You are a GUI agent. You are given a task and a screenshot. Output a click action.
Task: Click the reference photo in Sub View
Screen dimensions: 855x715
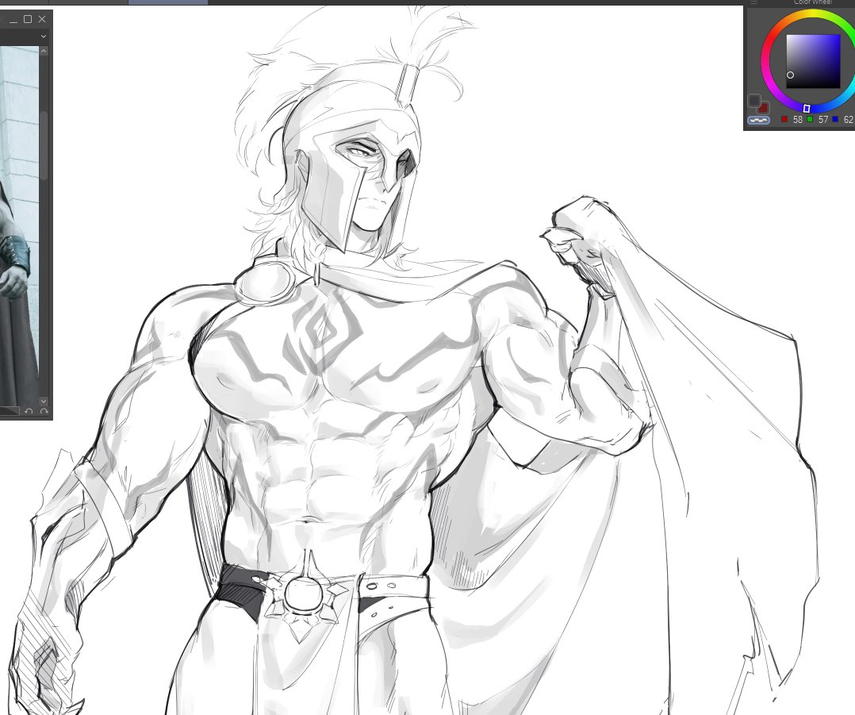pyautogui.click(x=19, y=226)
